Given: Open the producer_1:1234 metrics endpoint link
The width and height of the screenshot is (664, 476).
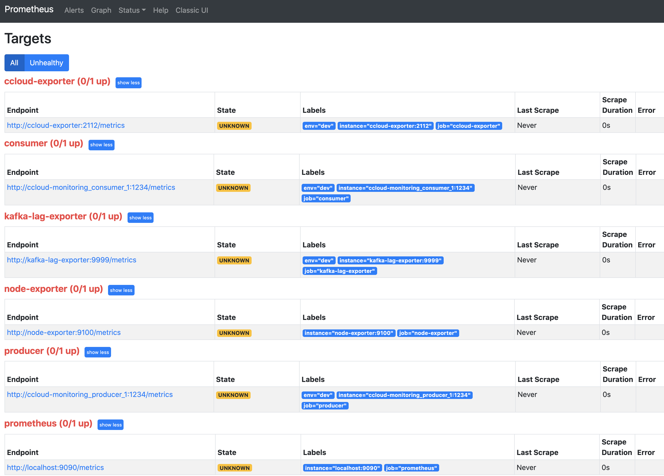Looking at the screenshot, I should tap(90, 395).
